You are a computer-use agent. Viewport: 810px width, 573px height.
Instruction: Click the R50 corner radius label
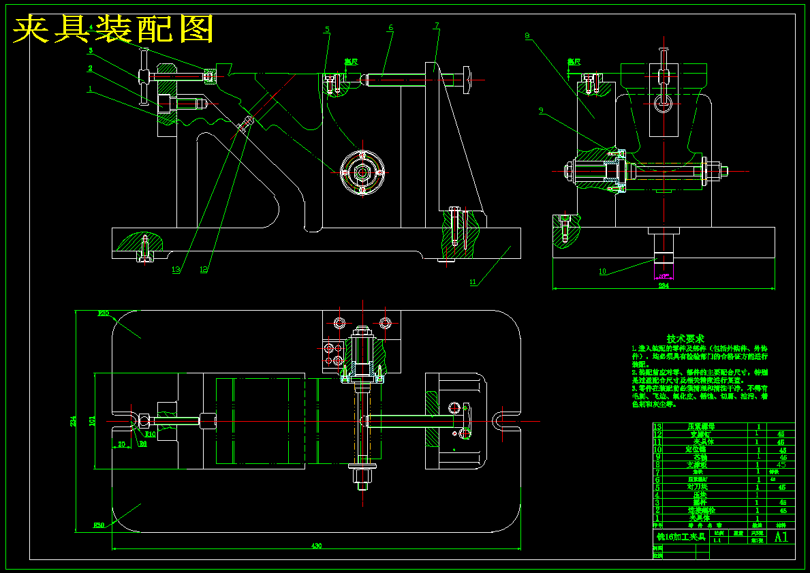99,525
